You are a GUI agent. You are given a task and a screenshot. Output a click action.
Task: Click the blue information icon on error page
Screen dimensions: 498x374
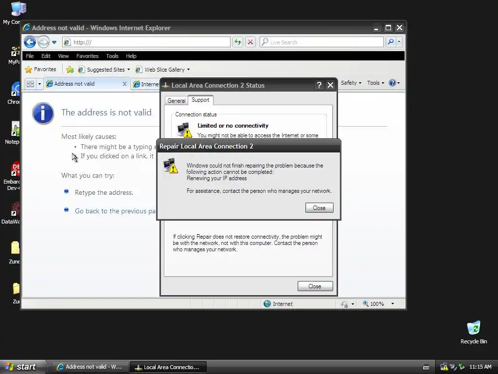(x=43, y=113)
